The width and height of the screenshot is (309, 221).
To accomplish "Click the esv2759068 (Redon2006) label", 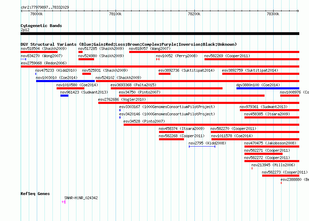I will 44,63.
